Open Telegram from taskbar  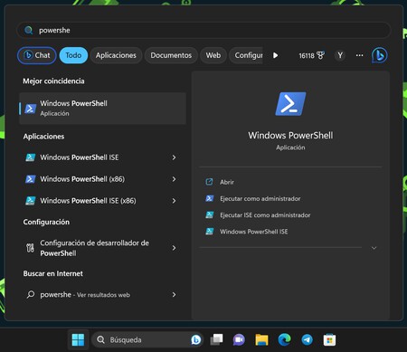coord(307,340)
